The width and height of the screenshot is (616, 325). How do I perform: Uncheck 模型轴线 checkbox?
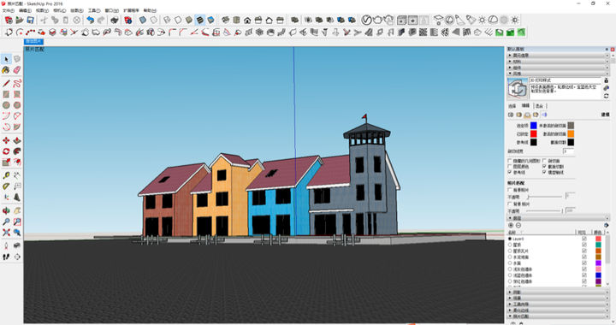(x=544, y=172)
